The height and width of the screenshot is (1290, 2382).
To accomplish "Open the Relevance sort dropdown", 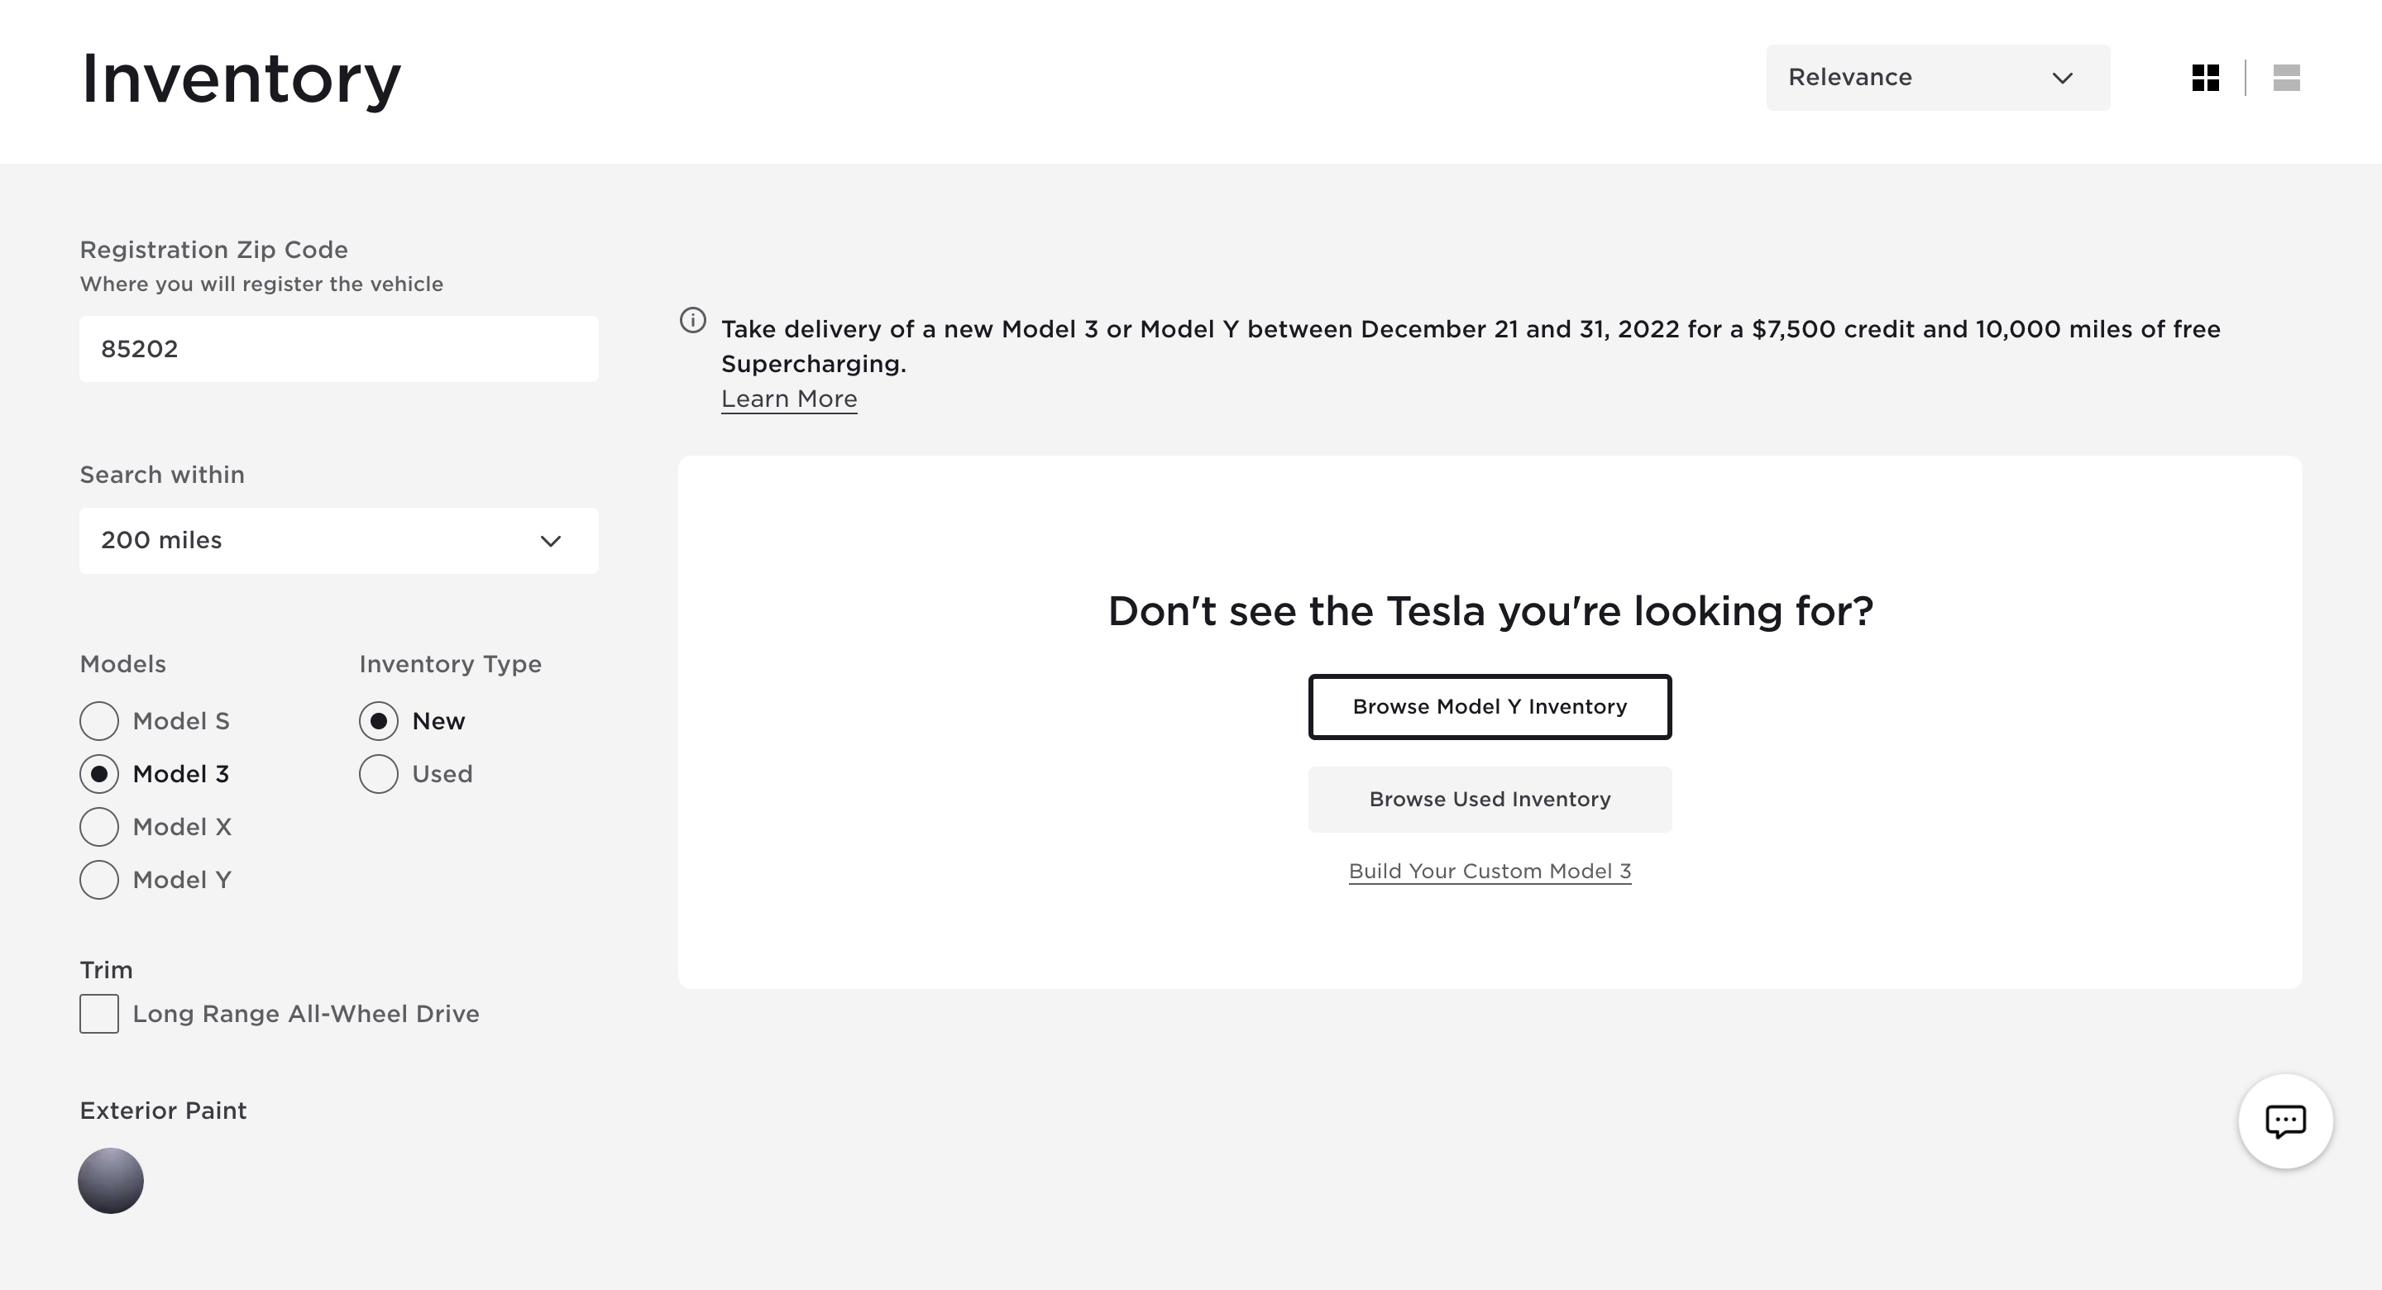I will click(1937, 78).
